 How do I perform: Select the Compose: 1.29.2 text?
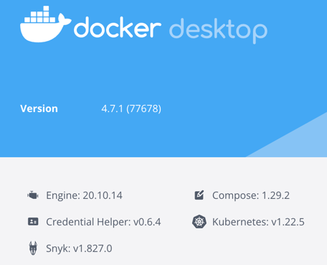pyautogui.click(x=251, y=195)
